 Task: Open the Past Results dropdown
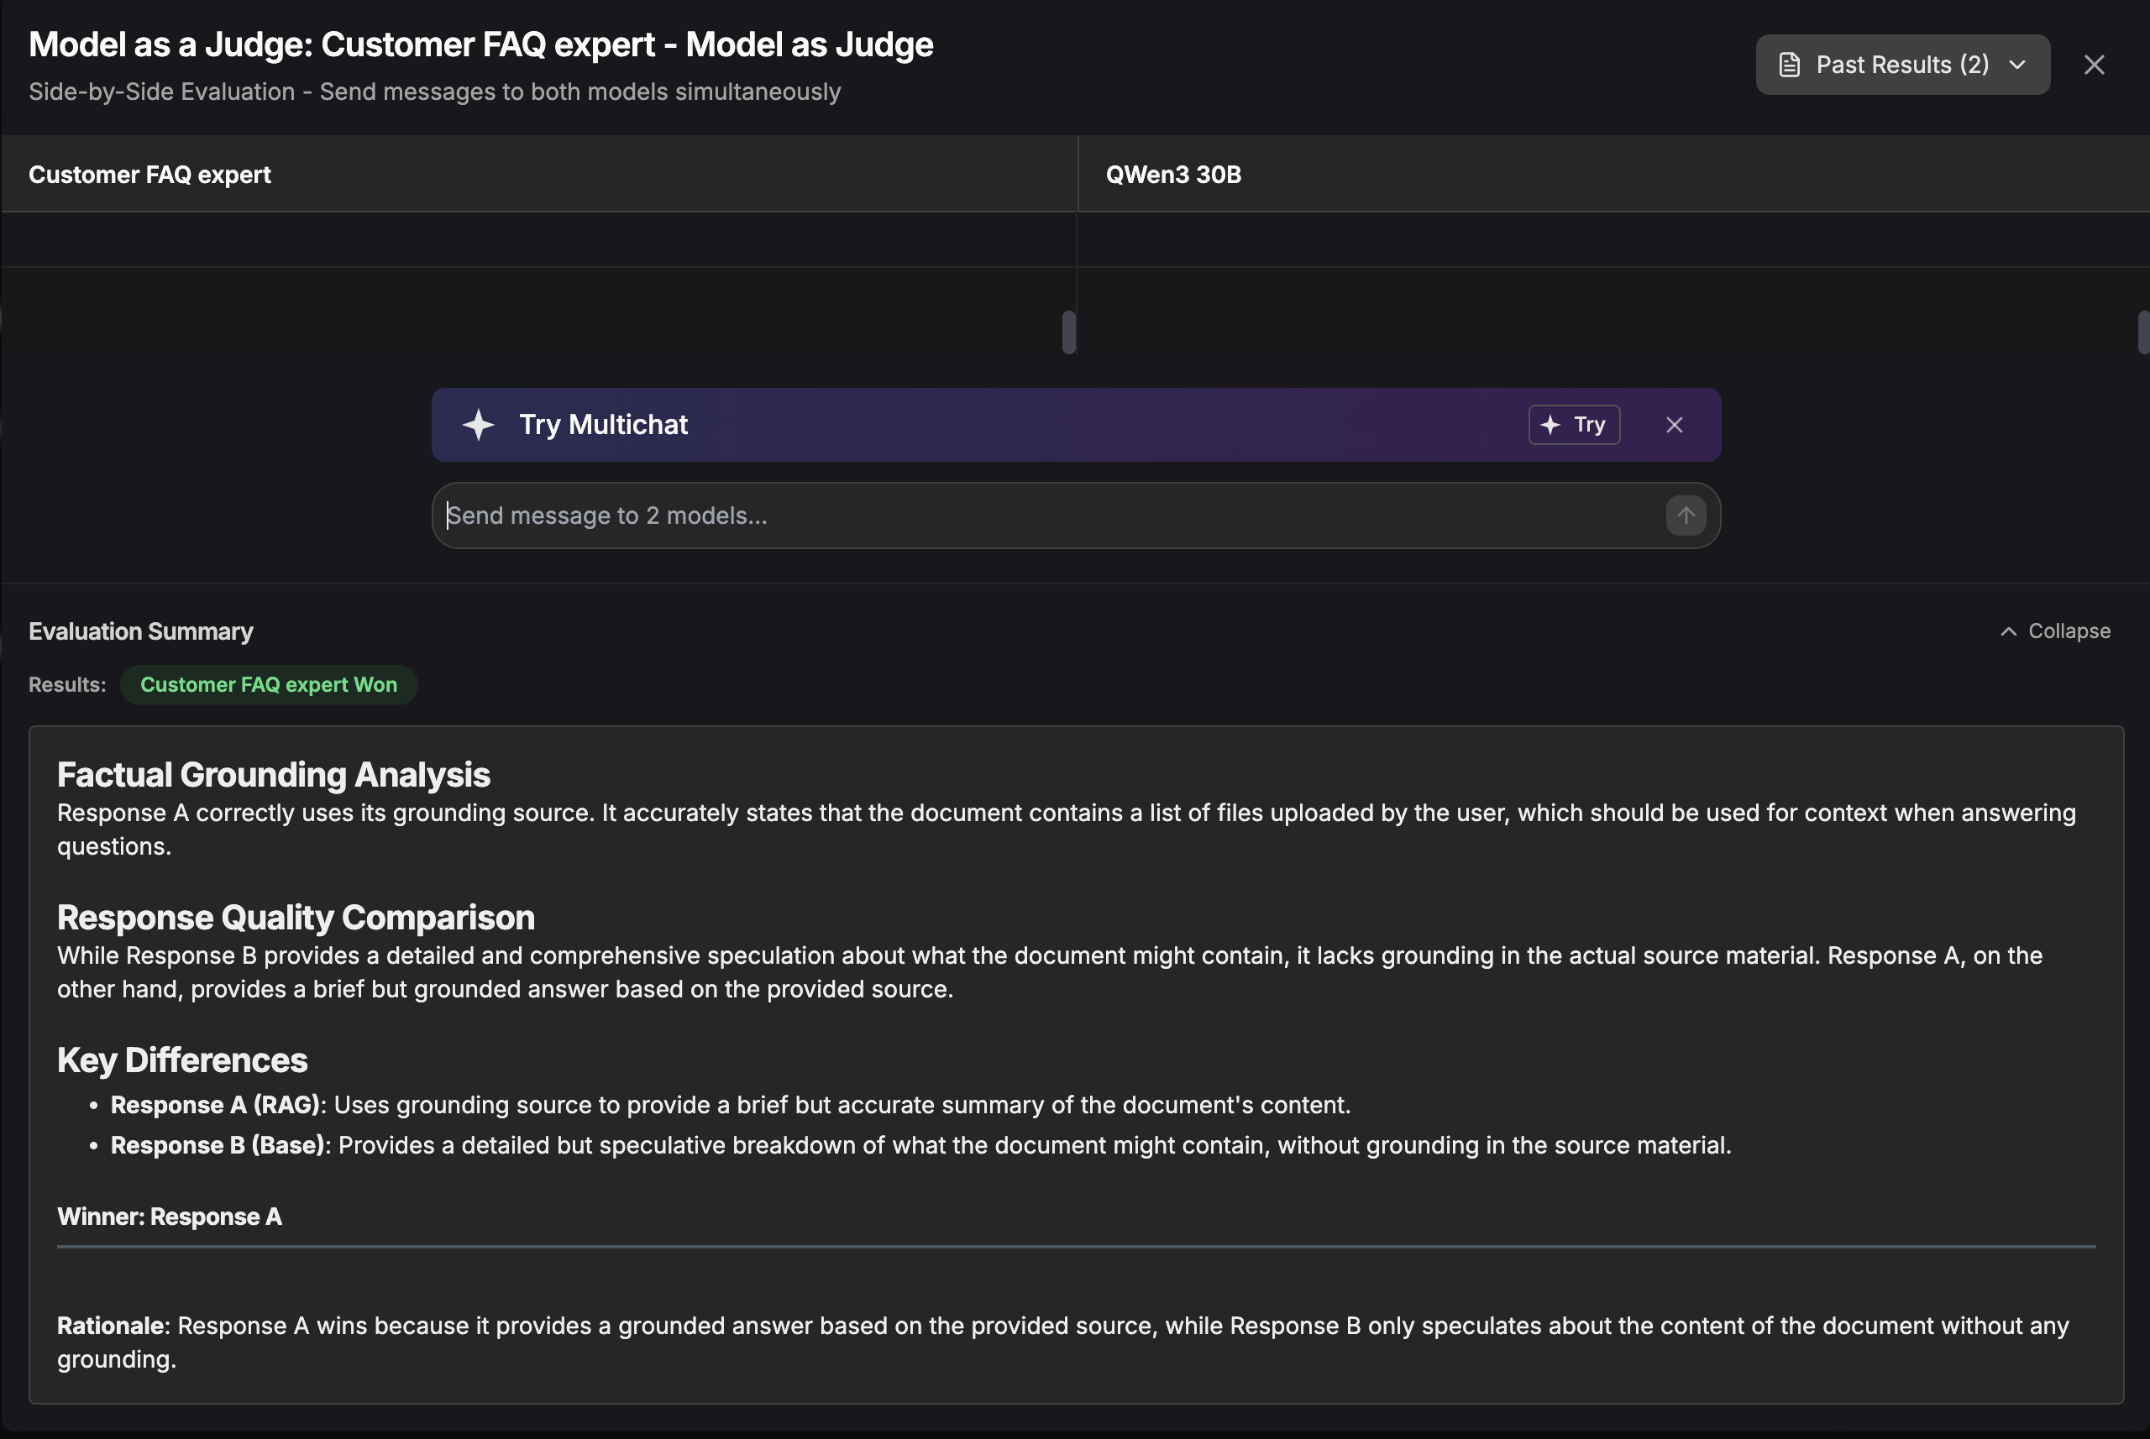[x=1901, y=65]
